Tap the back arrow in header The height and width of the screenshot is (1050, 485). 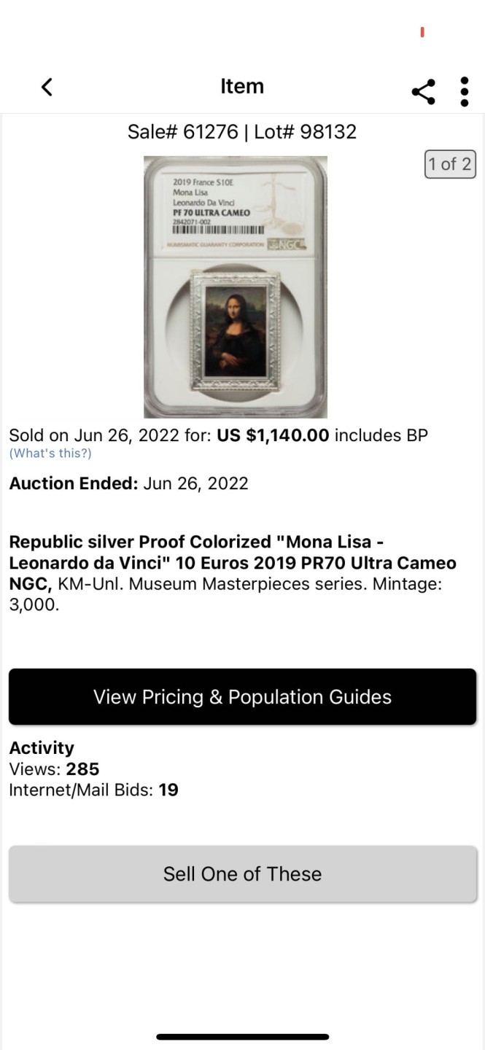tap(47, 87)
